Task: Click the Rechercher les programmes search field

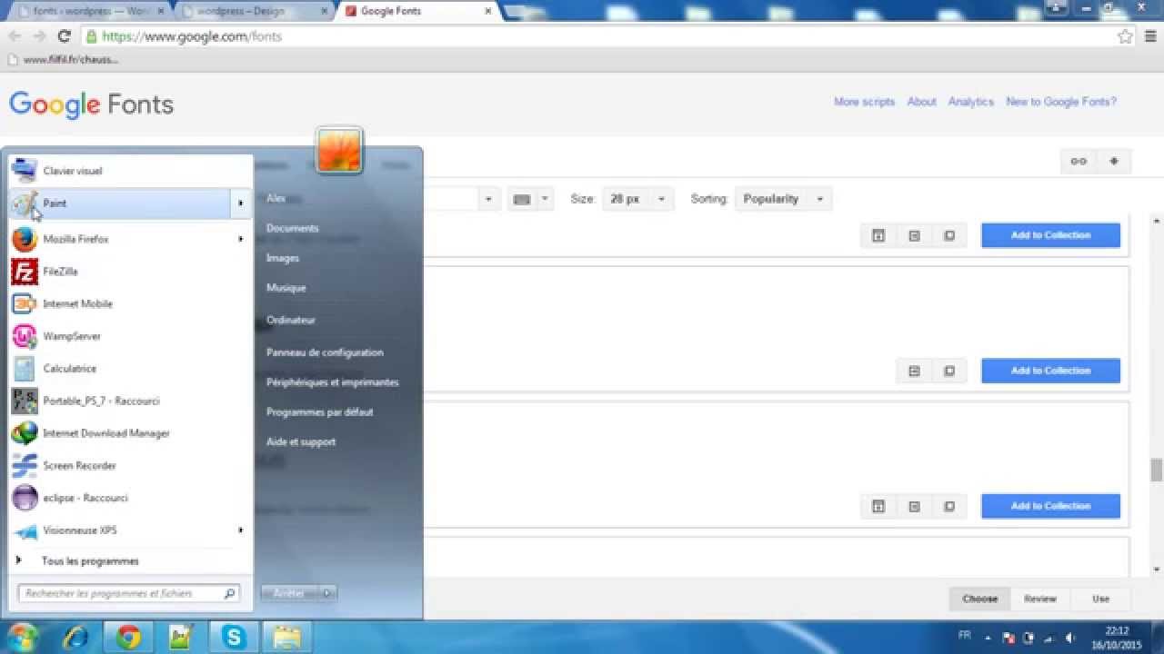Action: (129, 593)
